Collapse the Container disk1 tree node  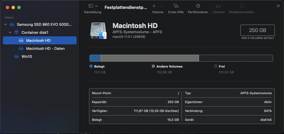point(10,32)
